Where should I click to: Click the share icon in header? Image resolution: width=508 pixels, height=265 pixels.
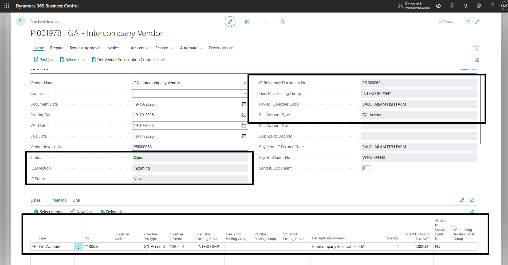tap(247, 22)
